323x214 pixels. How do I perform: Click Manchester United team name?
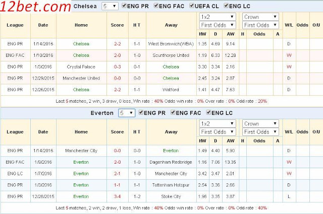(x=81, y=79)
